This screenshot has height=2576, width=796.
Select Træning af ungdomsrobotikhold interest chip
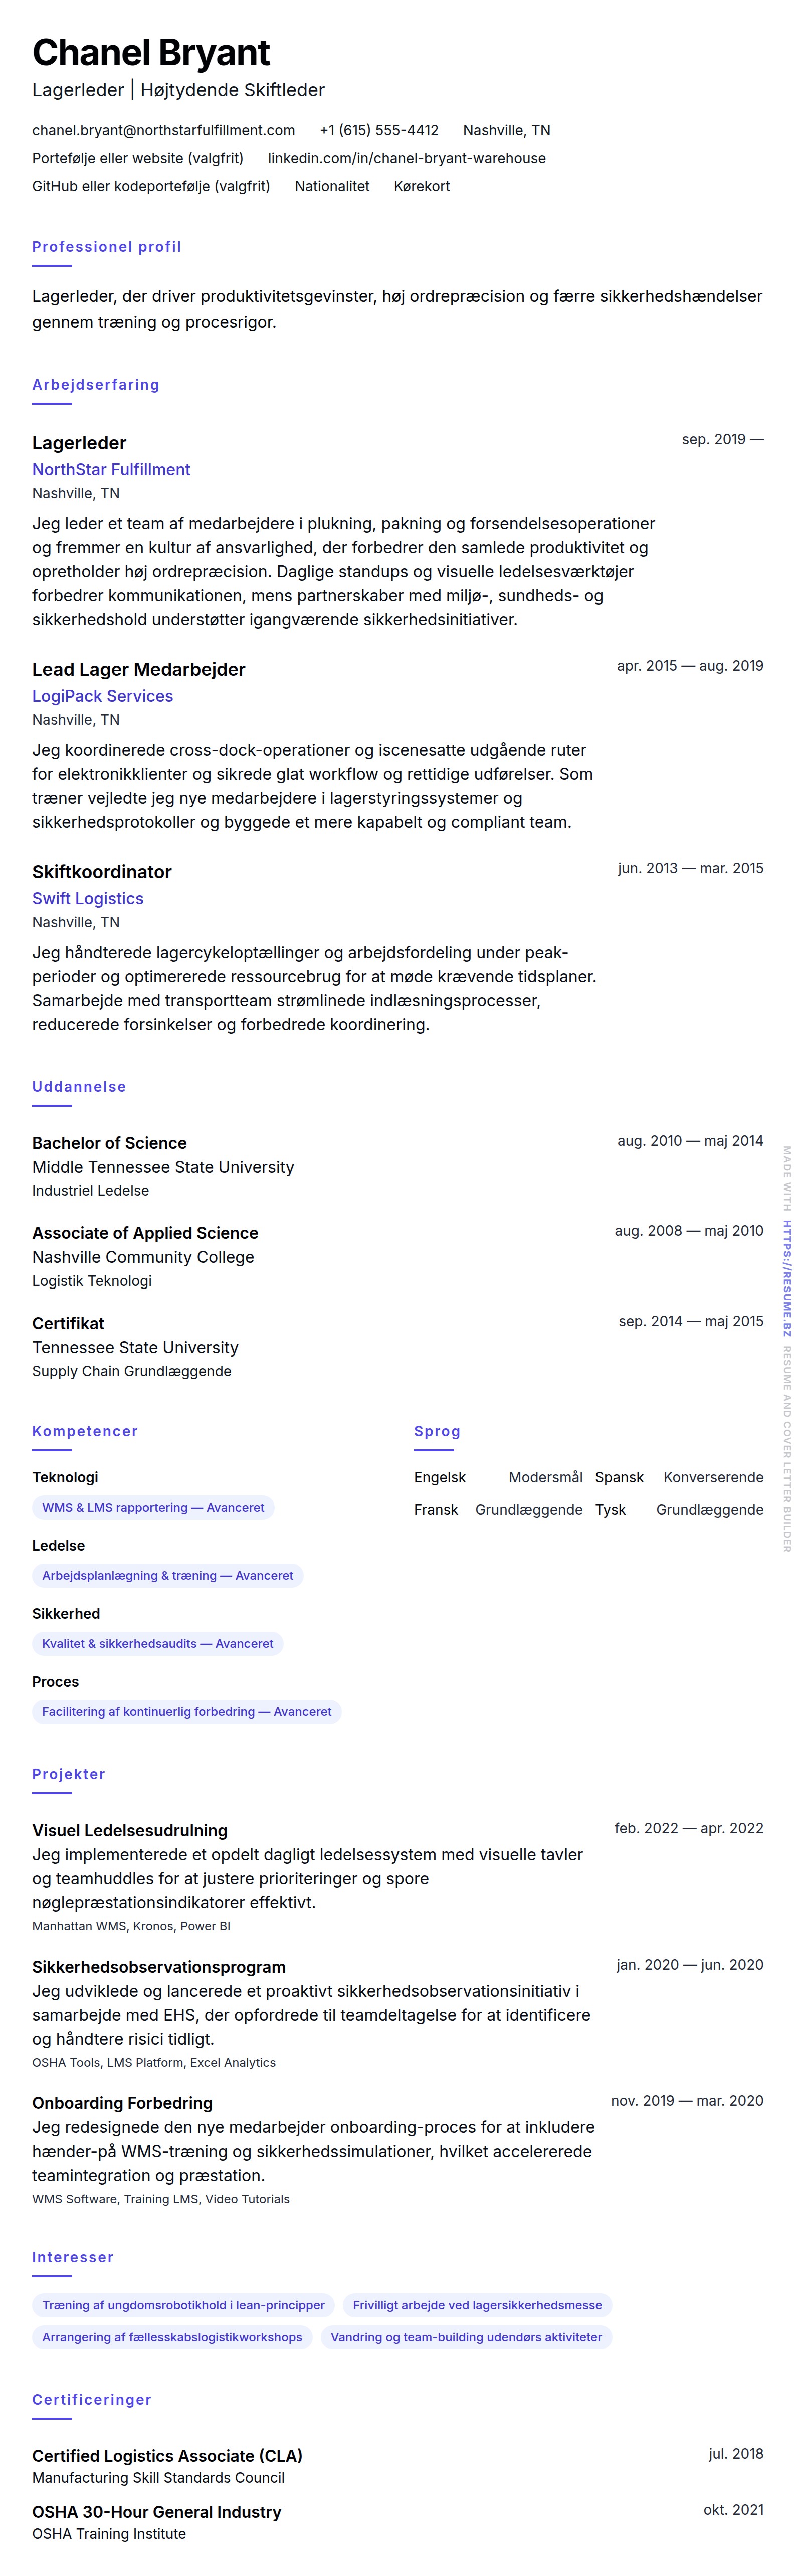point(183,2305)
